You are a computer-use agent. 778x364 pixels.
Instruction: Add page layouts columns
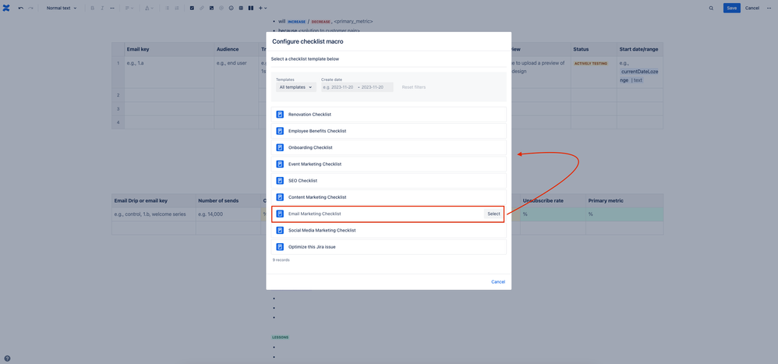click(250, 8)
